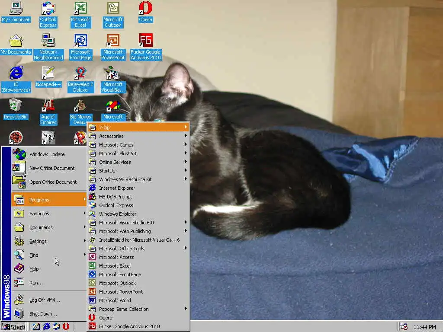Image resolution: width=443 pixels, height=332 pixels.
Task: Launch Microsoft Outlook from Programs menu
Action: tap(138, 283)
